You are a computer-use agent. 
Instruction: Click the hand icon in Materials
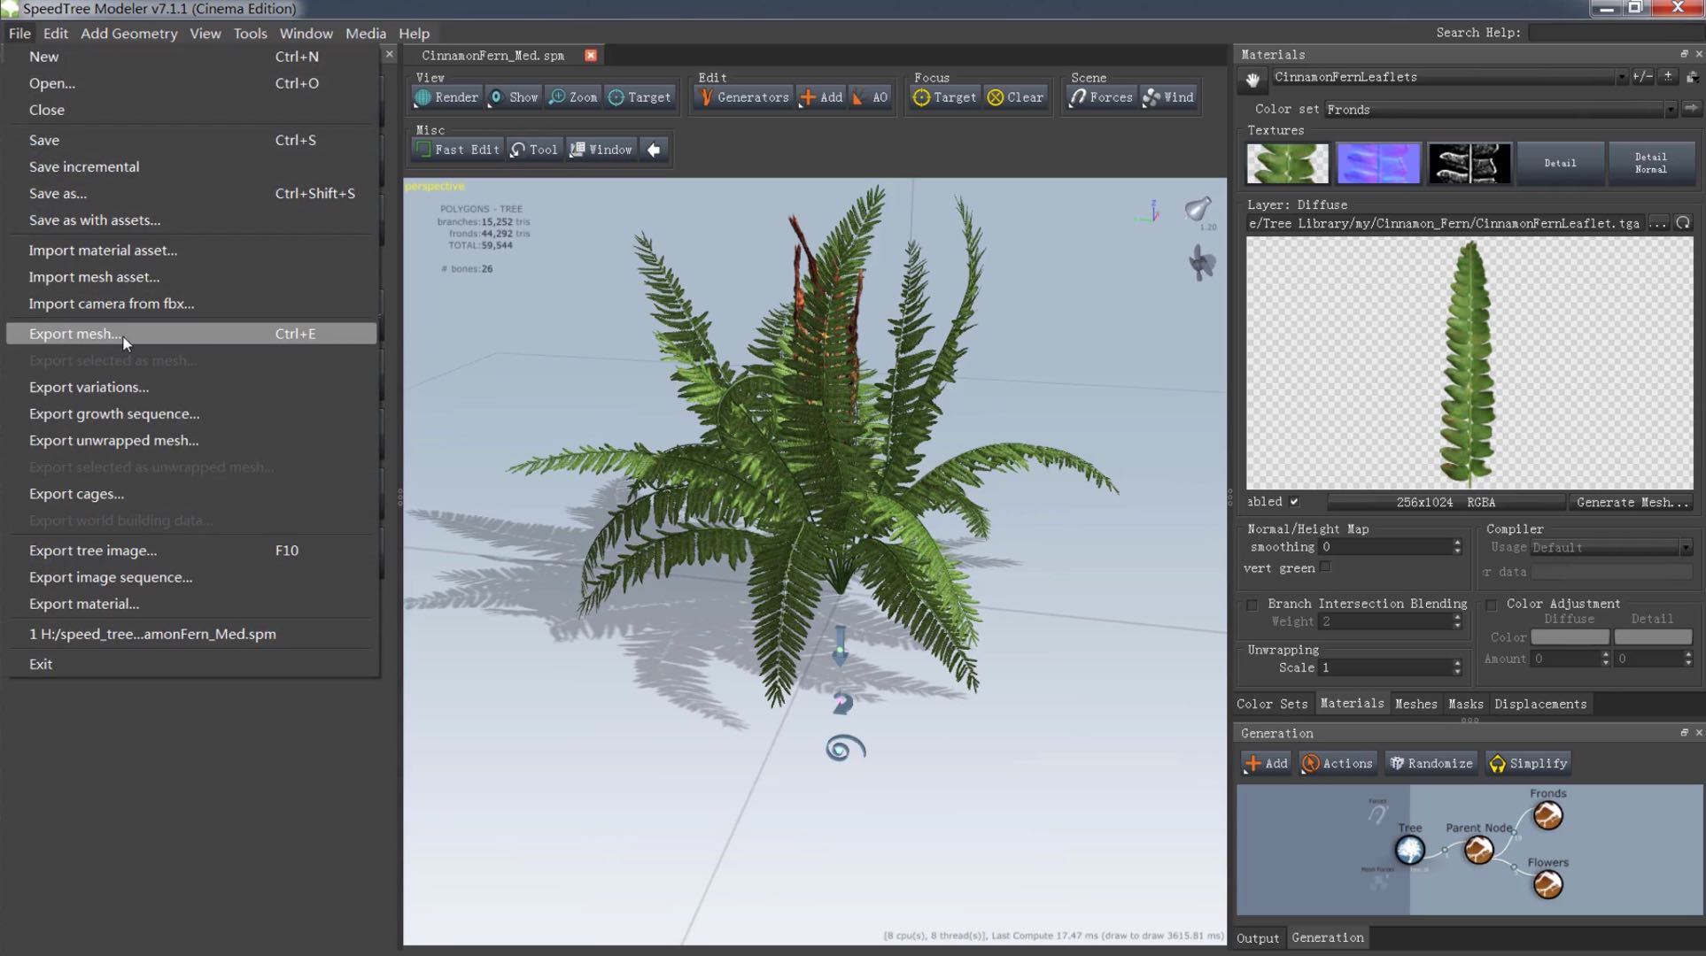pos(1252,79)
